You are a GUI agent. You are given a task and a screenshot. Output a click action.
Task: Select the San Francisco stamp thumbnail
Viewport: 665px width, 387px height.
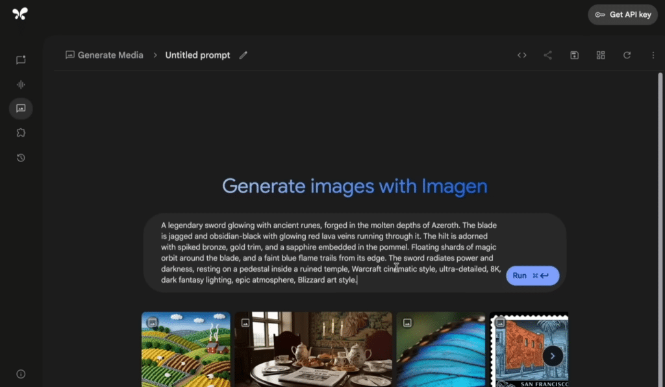pyautogui.click(x=529, y=349)
